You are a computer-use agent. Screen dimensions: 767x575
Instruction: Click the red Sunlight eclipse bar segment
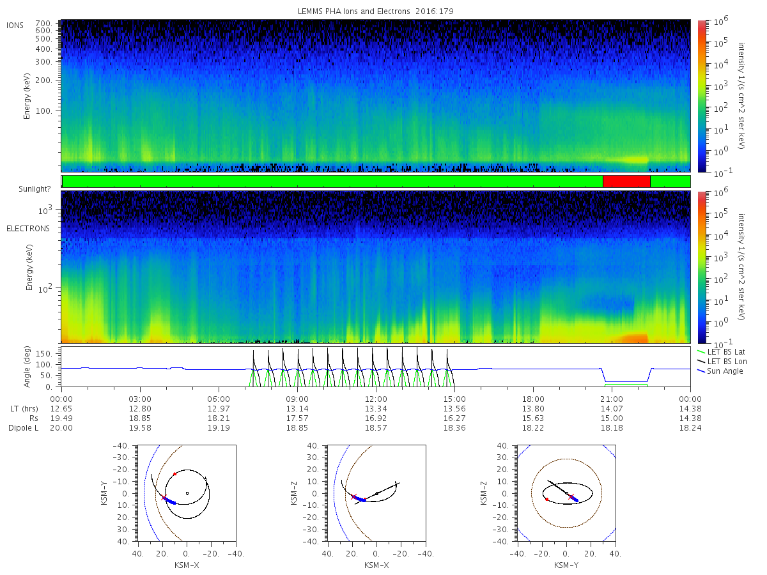[626, 181]
